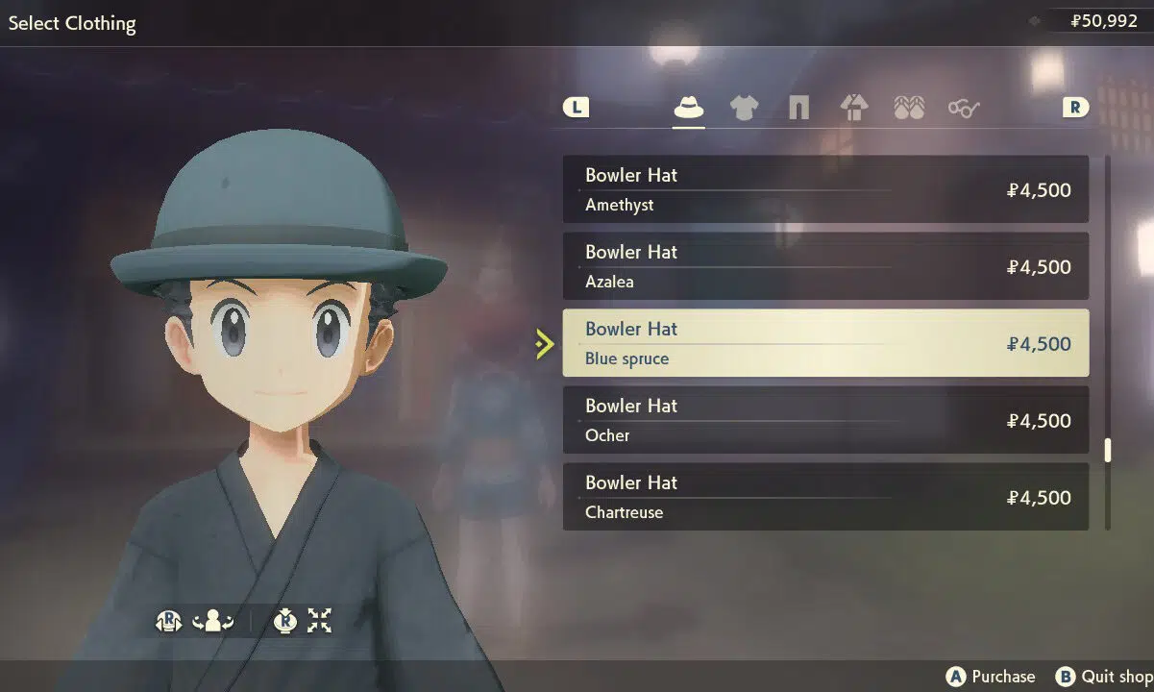Click the Amethyst hat price ₽4,500
1154x692 pixels.
1039,190
